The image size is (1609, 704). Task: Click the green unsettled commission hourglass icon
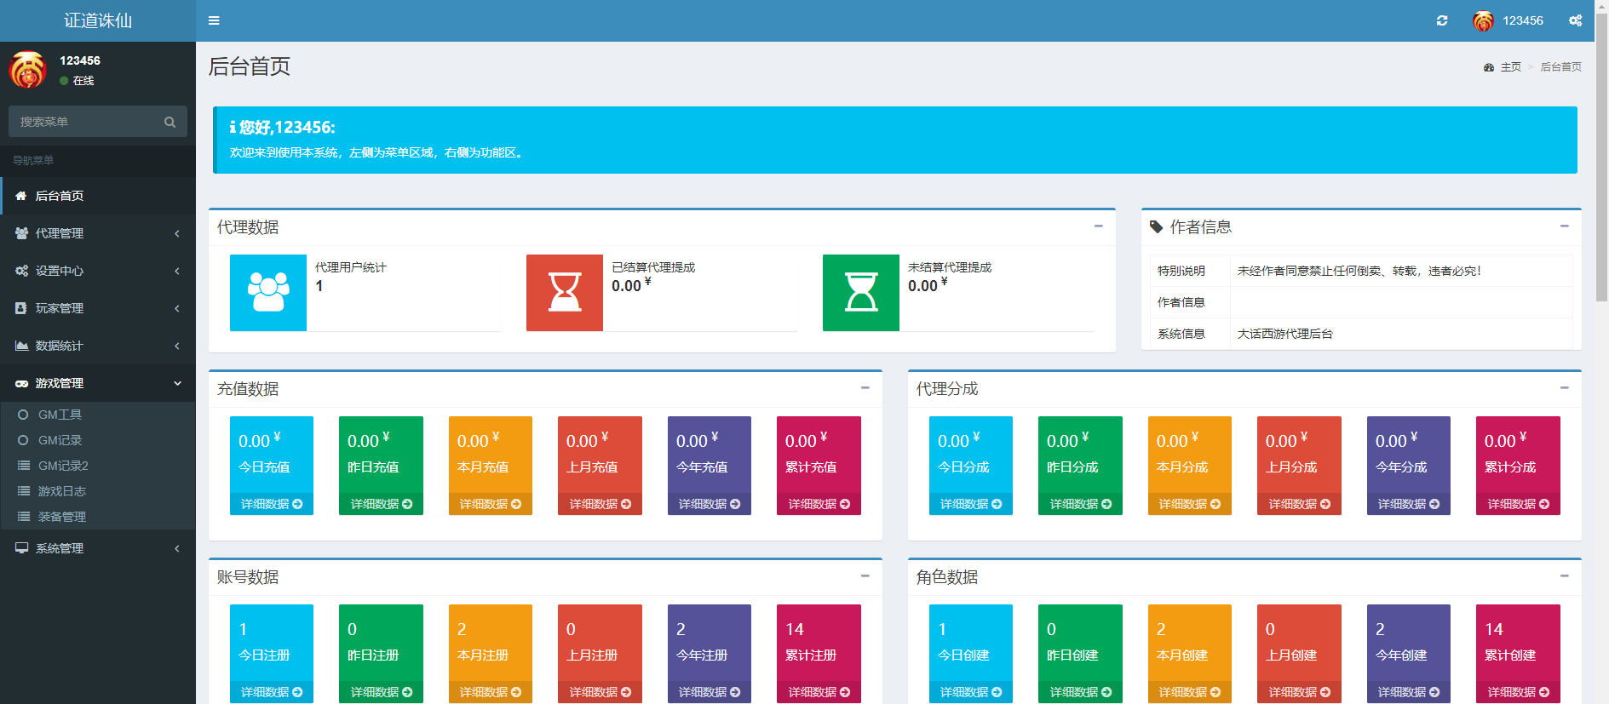(x=860, y=292)
